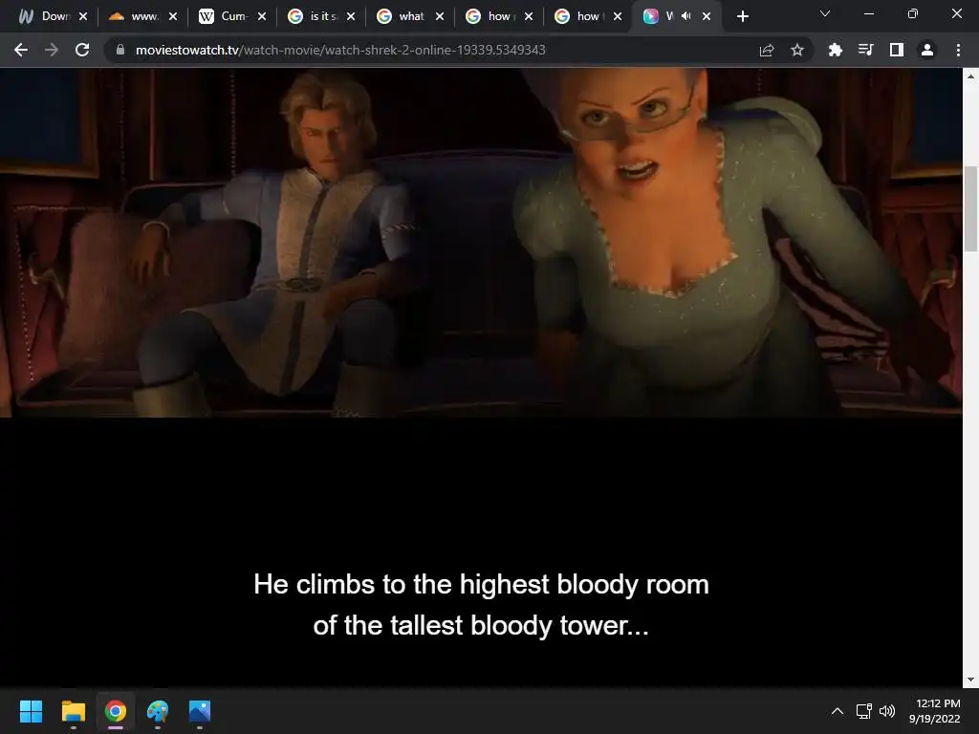The height and width of the screenshot is (734, 979).
Task: Open Photos app from taskbar
Action: [200, 711]
